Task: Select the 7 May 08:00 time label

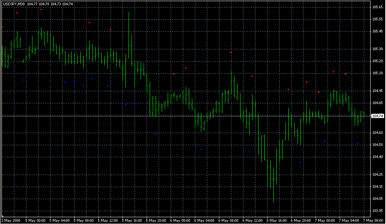Action: click(x=373, y=220)
